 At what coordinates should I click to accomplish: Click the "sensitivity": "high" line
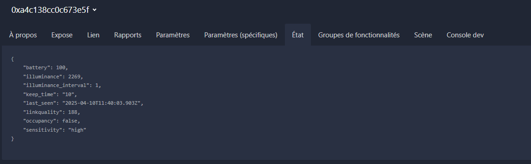(x=54, y=130)
